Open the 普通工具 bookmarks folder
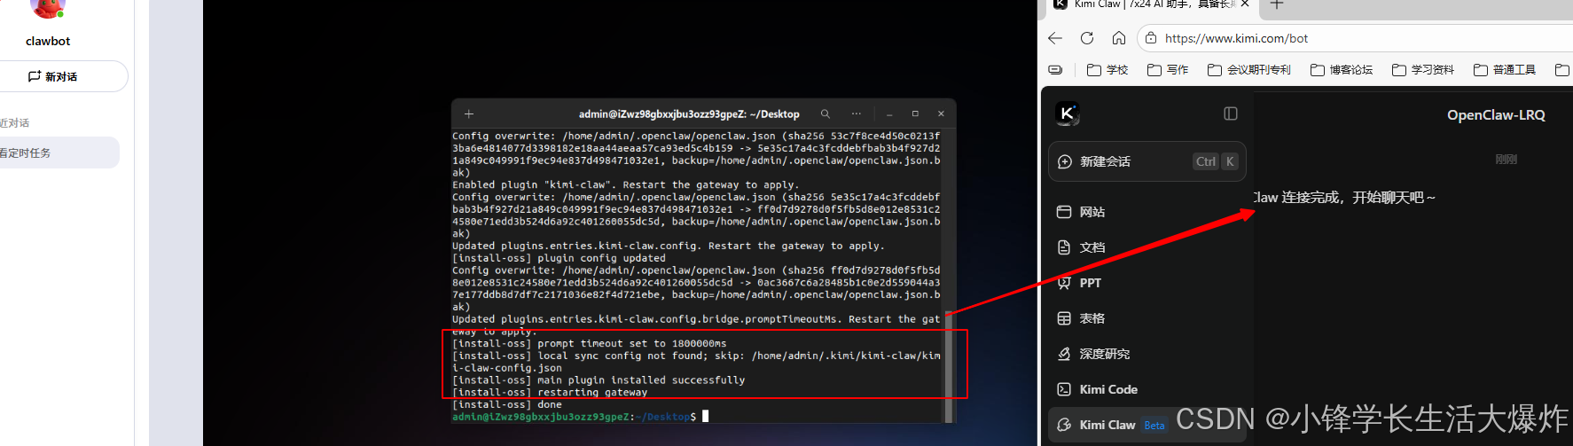The image size is (1573, 446). pos(1505,70)
